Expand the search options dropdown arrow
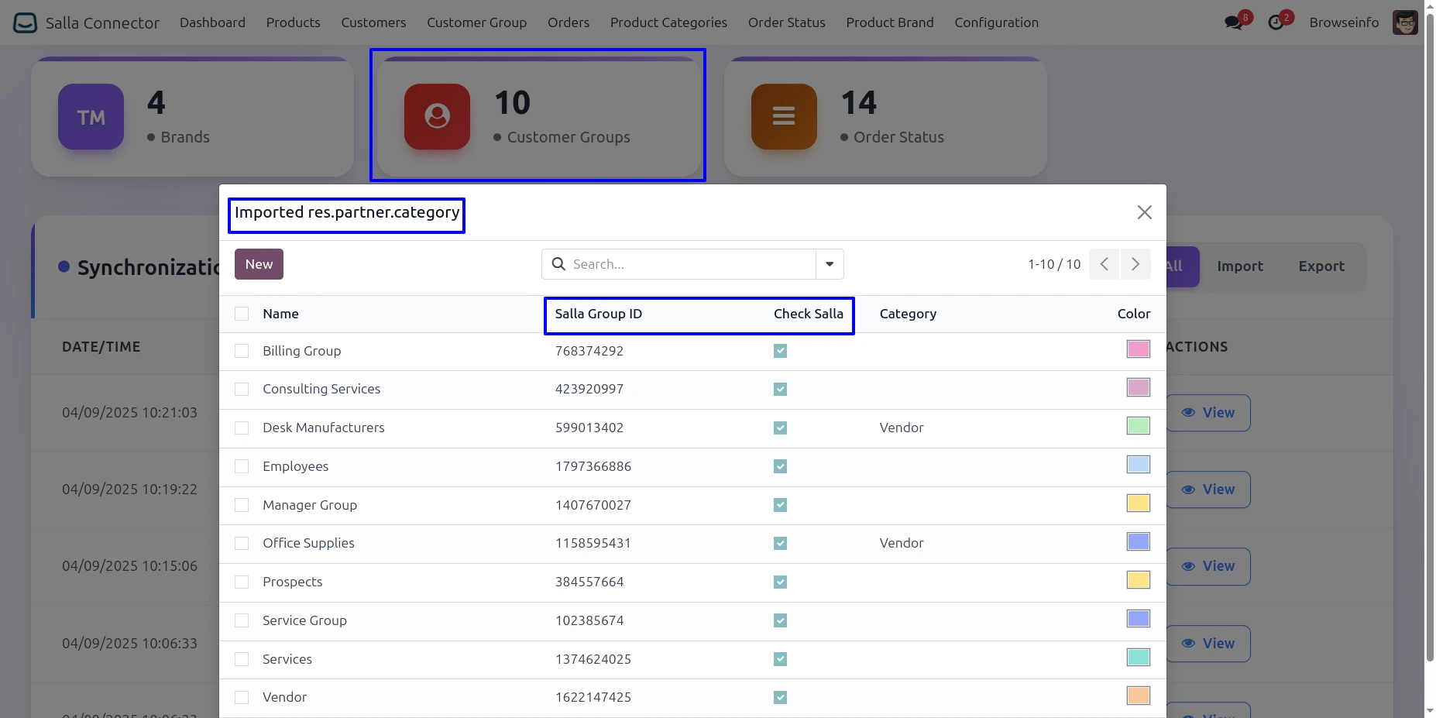Viewport: 1436px width, 718px height. pos(830,264)
